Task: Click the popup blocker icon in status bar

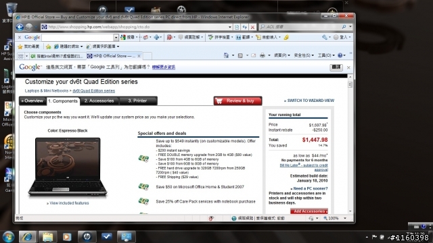Action: tap(211, 218)
